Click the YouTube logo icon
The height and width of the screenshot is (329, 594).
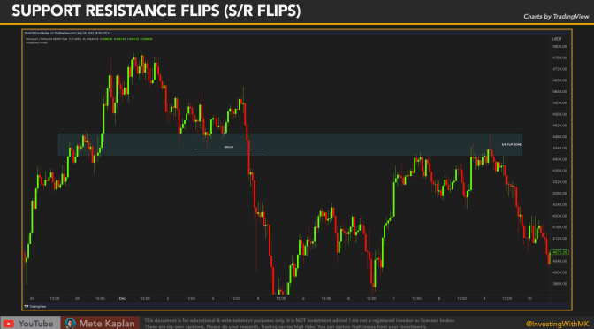coord(8,324)
